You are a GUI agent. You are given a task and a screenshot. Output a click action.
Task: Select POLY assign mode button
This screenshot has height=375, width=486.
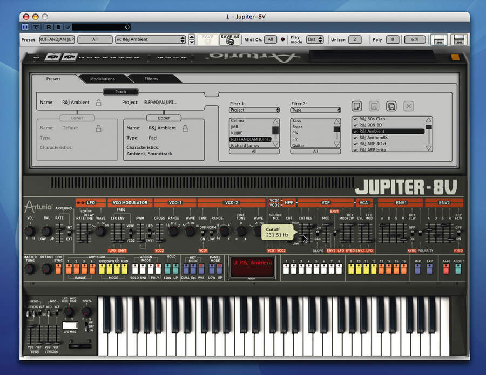click(158, 269)
